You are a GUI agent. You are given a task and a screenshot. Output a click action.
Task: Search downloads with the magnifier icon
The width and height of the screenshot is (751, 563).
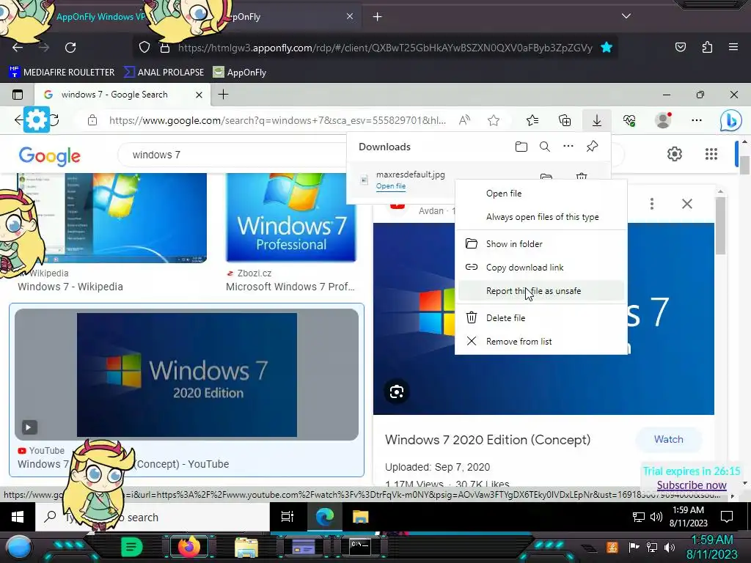(545, 147)
